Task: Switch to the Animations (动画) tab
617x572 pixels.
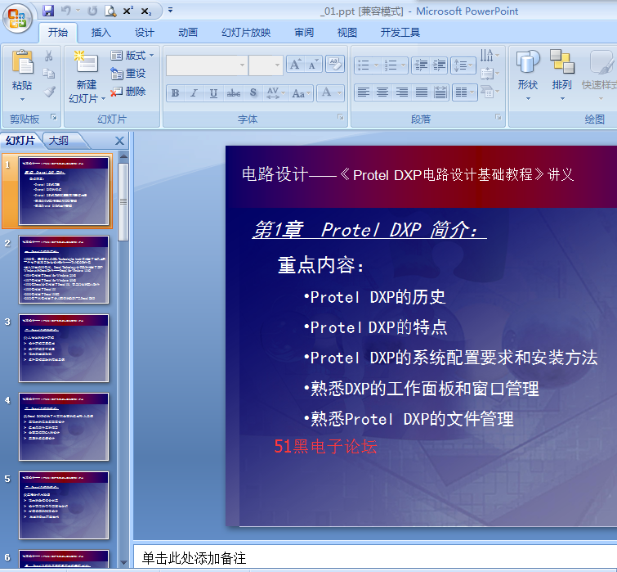Action: [x=188, y=32]
